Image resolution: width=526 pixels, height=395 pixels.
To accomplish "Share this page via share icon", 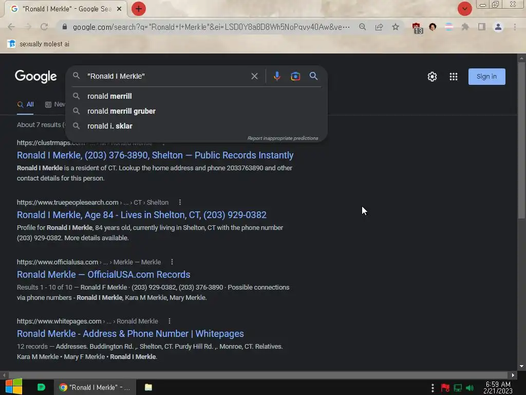I will pyautogui.click(x=379, y=27).
